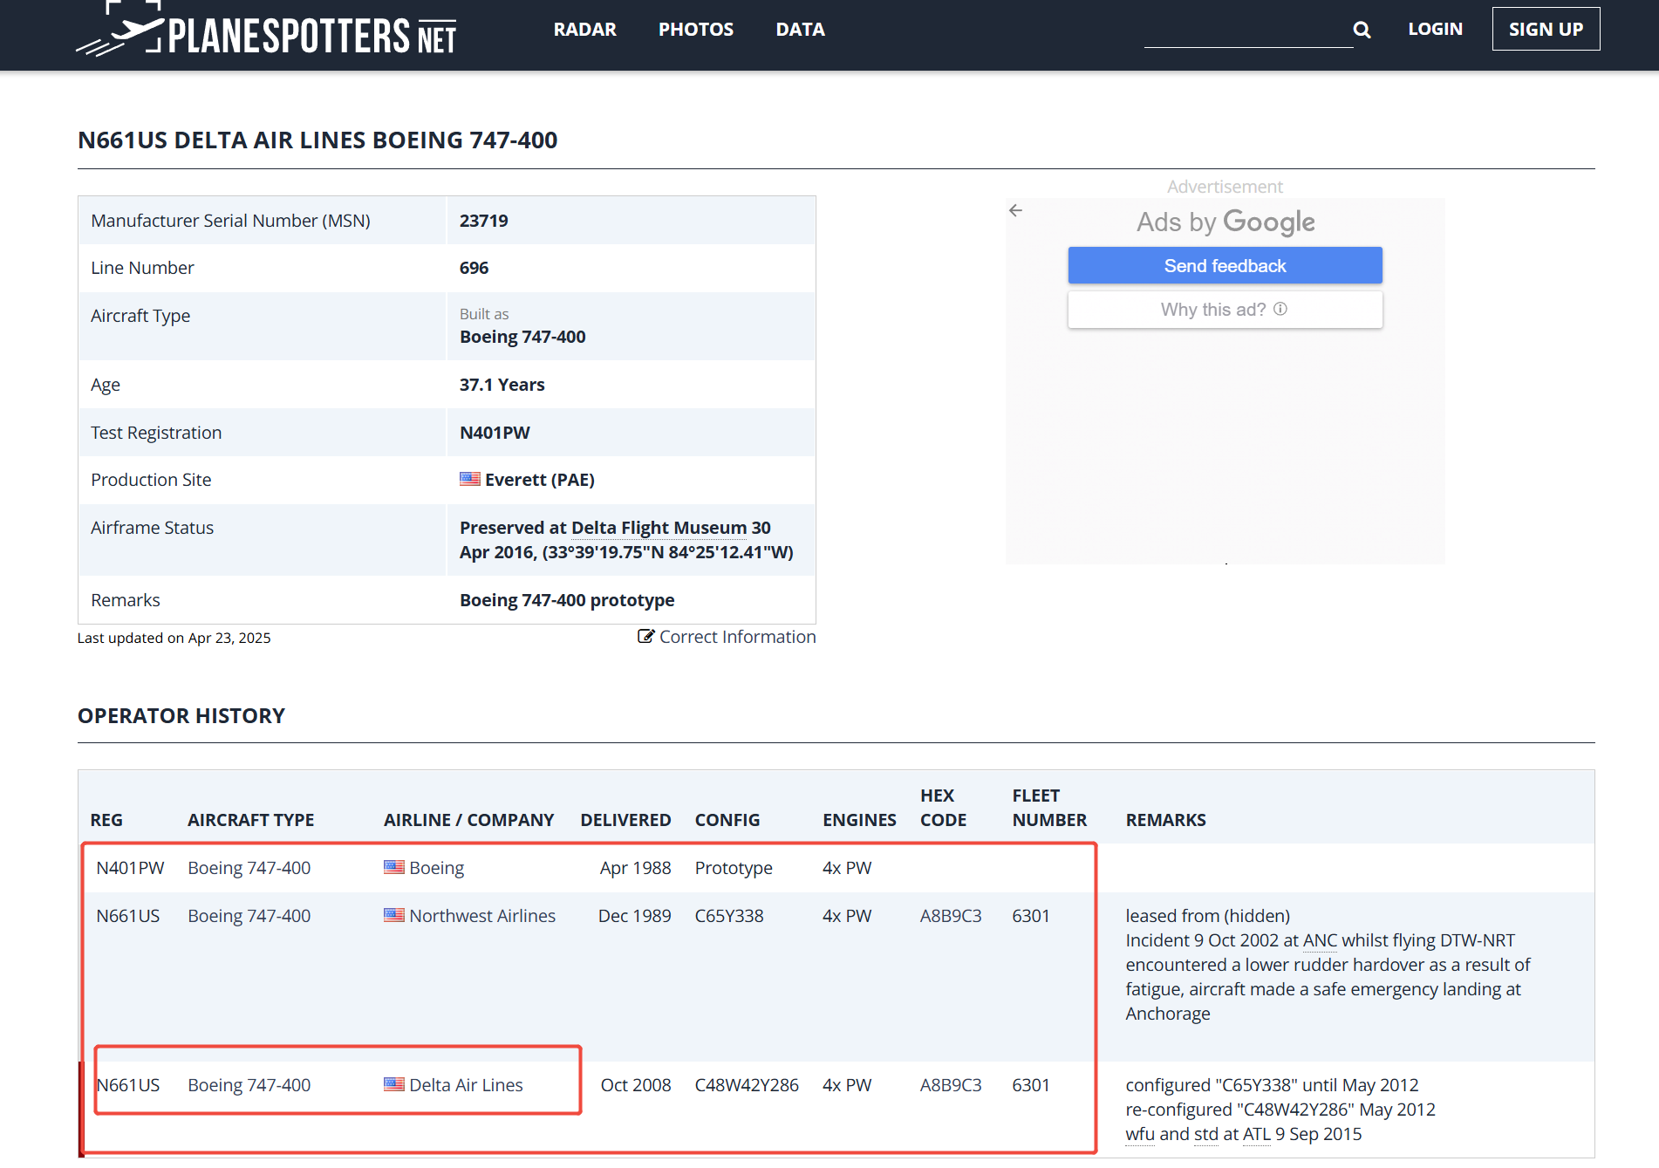Viewport: 1659px width, 1168px height.
Task: Click the US flag beside Delta Air Lines
Action: 394,1084
